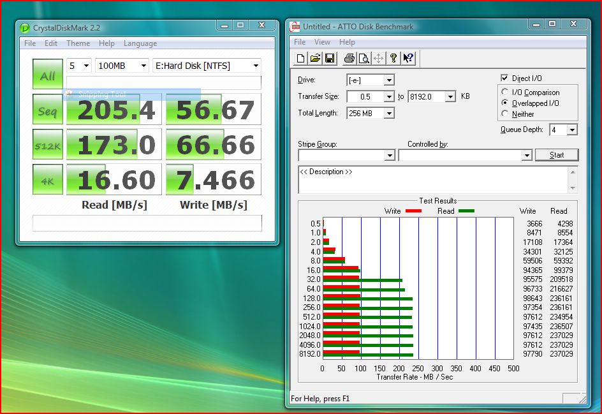Screen dimensions: 602x414
Task: Open the Theme menu in CrystalDiskMark
Action: tap(78, 43)
